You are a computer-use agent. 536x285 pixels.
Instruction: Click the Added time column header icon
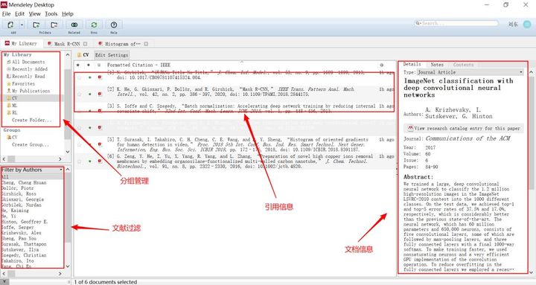(x=382, y=65)
